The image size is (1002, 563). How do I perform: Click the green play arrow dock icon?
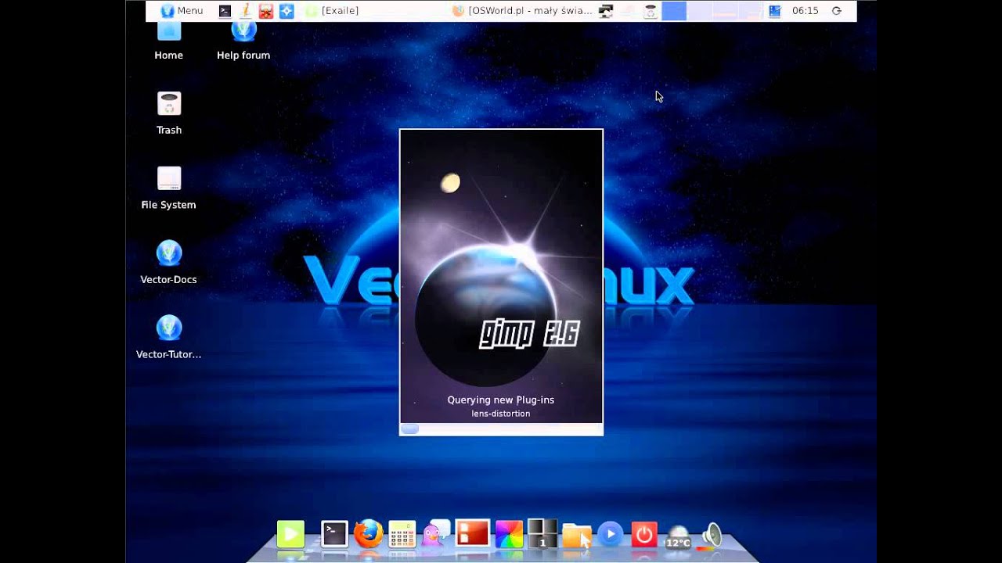(290, 535)
